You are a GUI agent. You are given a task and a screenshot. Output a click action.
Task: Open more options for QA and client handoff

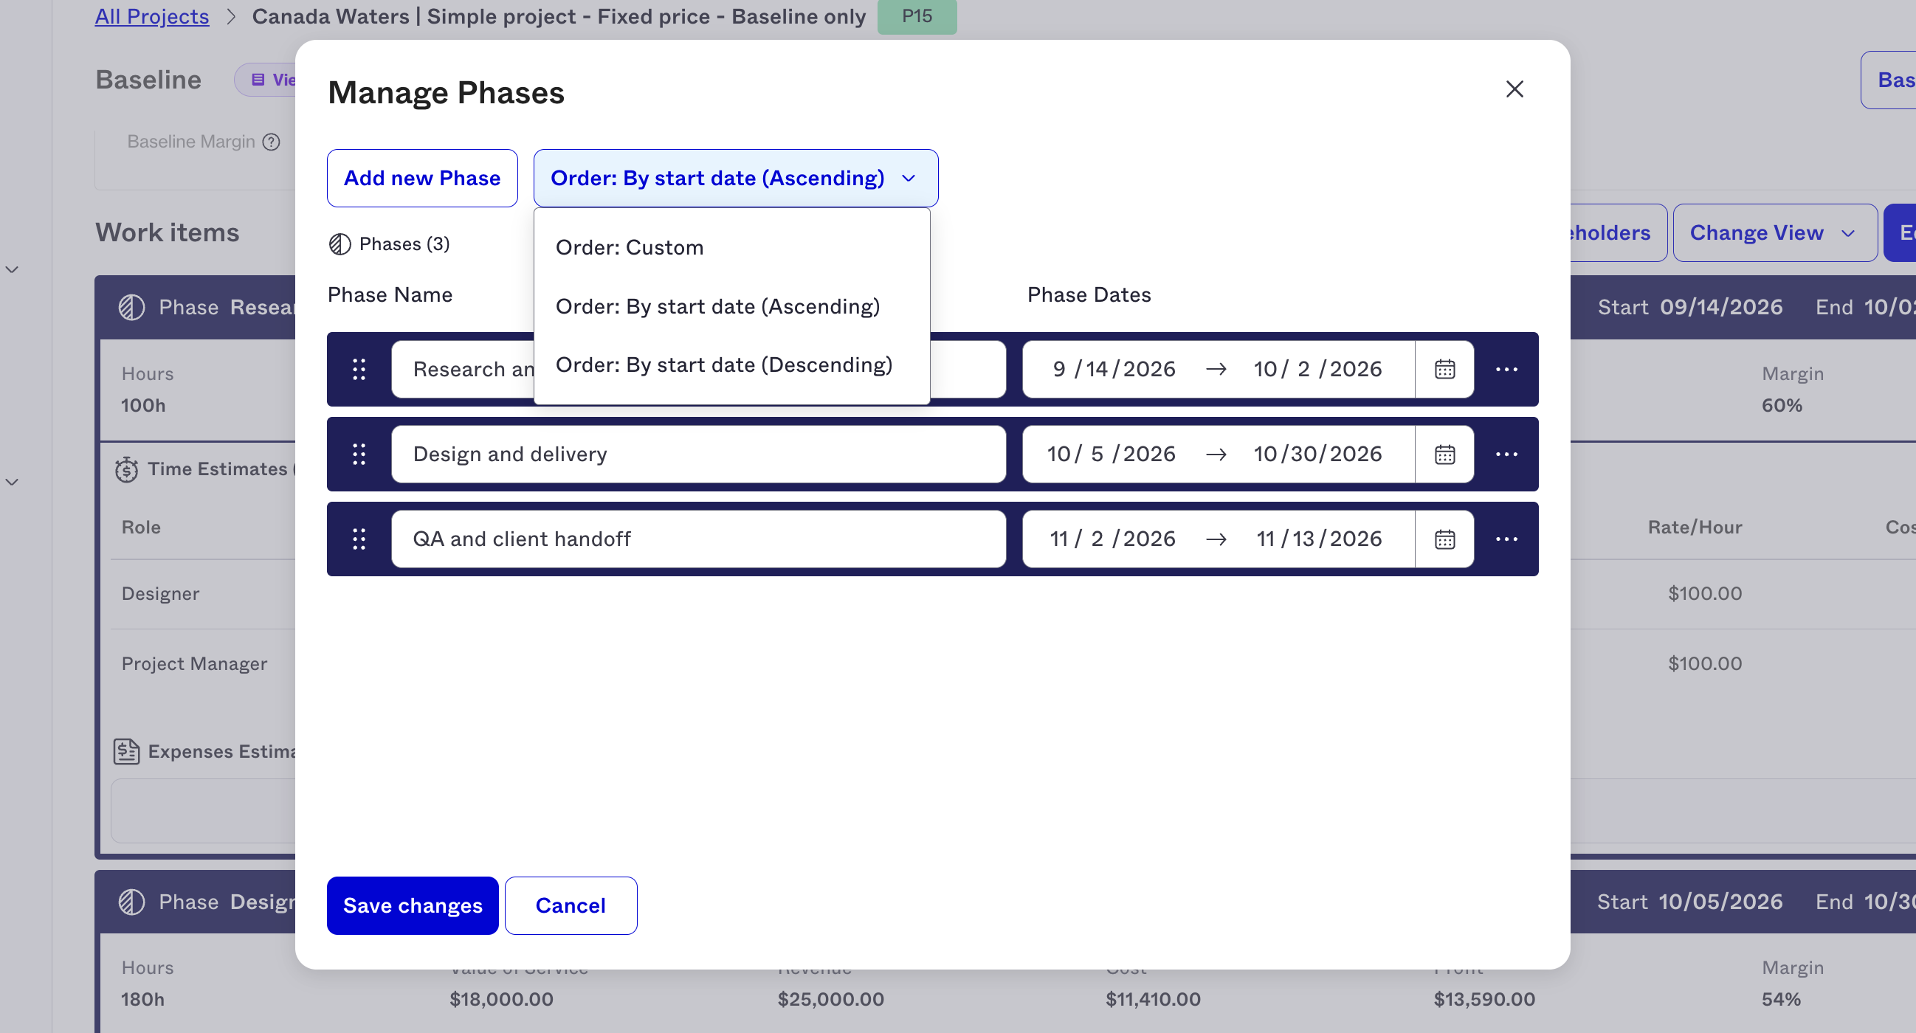click(1506, 539)
